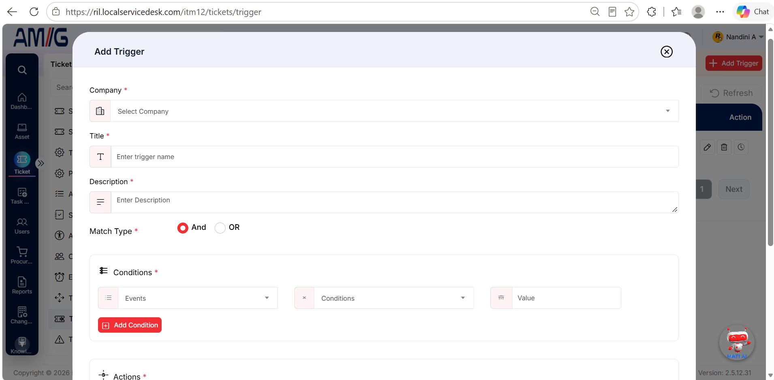Select page 1 in pagination

pyautogui.click(x=702, y=189)
